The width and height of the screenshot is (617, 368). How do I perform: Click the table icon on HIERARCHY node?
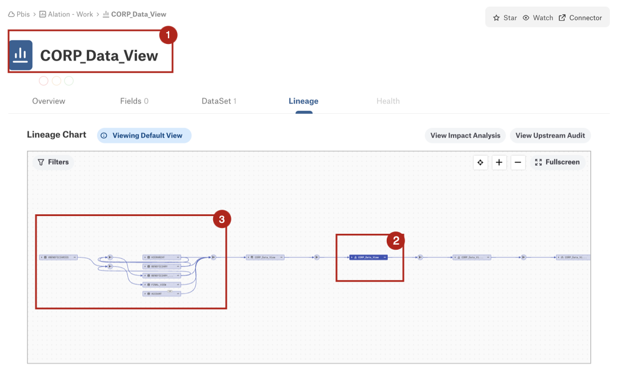149,257
